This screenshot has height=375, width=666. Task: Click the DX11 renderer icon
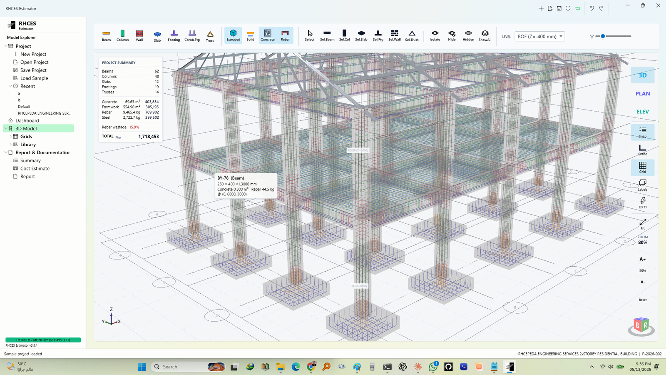click(643, 203)
